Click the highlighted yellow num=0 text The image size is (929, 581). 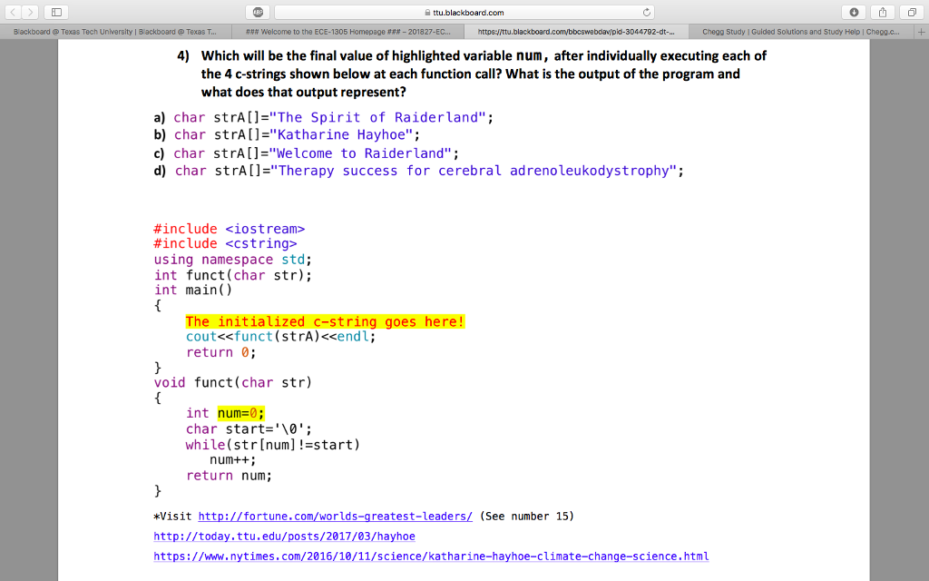click(x=240, y=412)
